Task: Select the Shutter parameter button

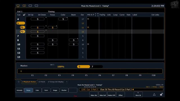Action: coord(64,90)
